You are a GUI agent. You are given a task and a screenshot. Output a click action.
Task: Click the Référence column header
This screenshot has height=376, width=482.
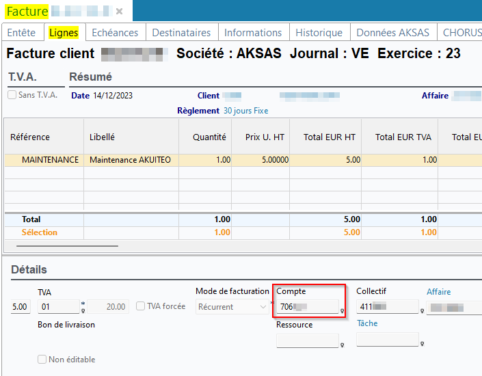pos(44,137)
